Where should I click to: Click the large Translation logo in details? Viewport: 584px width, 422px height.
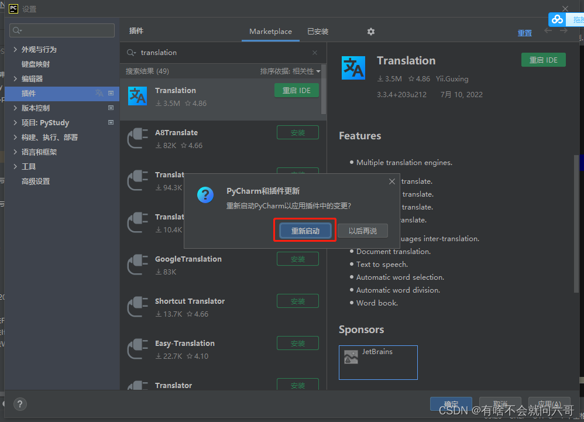tap(353, 68)
